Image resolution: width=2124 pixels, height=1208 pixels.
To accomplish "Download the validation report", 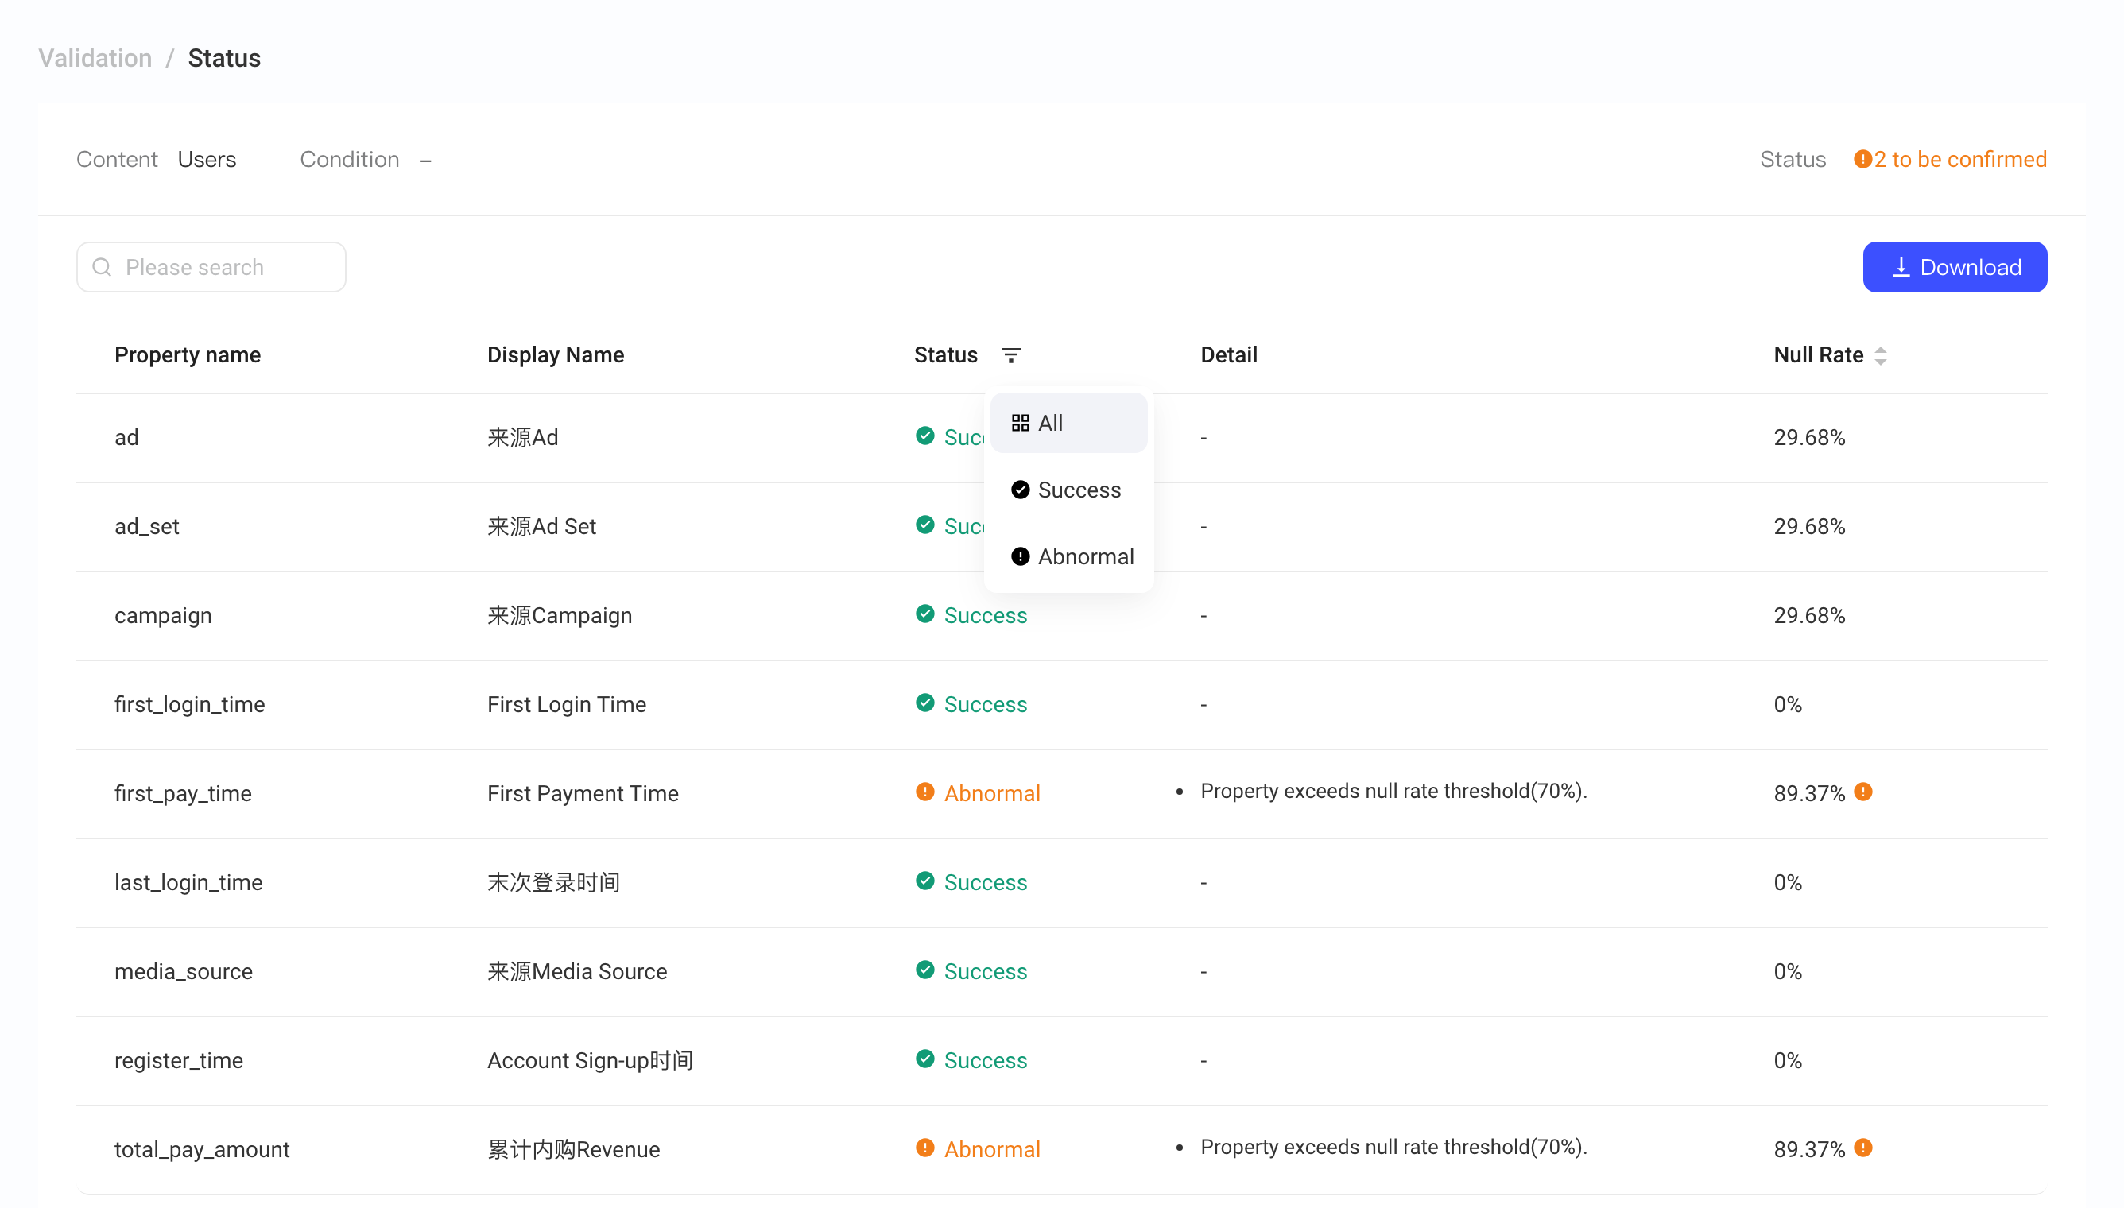I will [1955, 267].
